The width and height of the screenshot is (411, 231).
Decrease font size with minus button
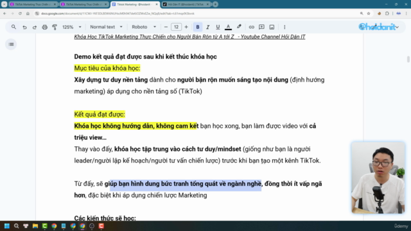coord(166,27)
